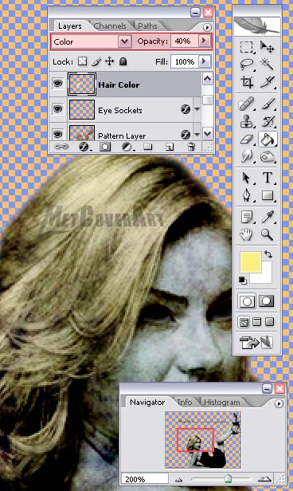
Task: Toggle lock transparent pixels
Action: (x=82, y=61)
